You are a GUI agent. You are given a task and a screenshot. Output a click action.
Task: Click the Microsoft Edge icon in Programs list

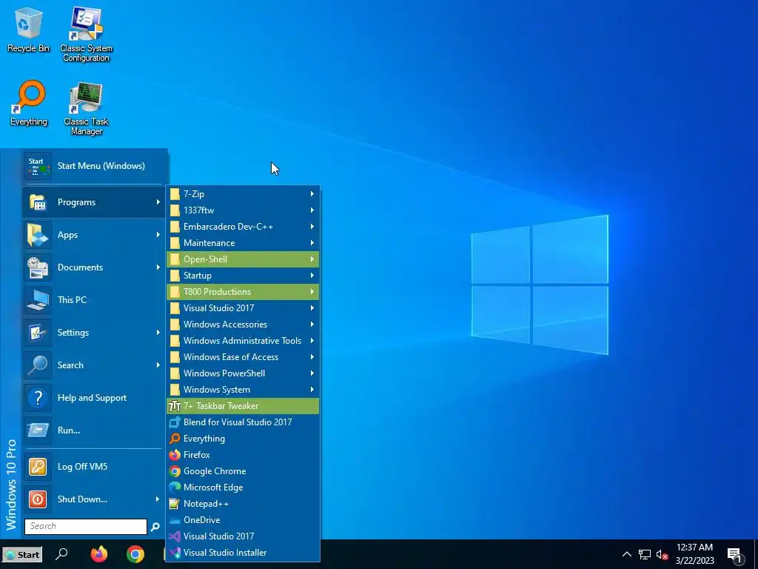point(175,488)
